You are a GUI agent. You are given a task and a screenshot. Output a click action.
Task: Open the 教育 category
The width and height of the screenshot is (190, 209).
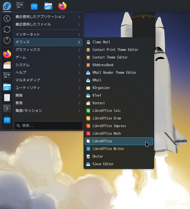pyautogui.click(x=48, y=103)
